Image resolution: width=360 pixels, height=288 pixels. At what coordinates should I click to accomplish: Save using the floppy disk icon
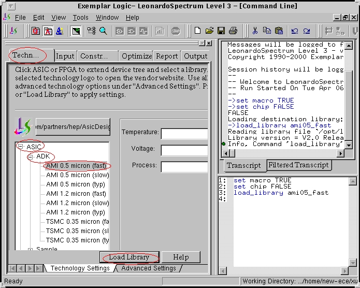[221, 31]
